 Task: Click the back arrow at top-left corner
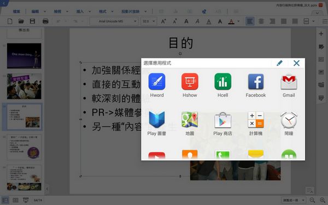(4, 3)
